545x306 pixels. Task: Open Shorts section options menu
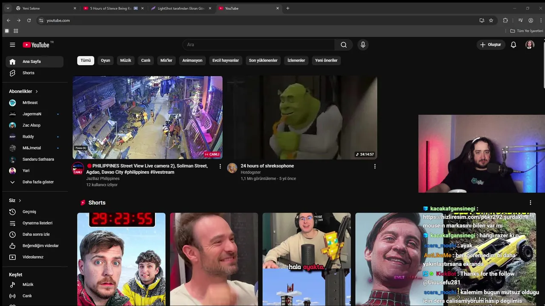coord(530,203)
